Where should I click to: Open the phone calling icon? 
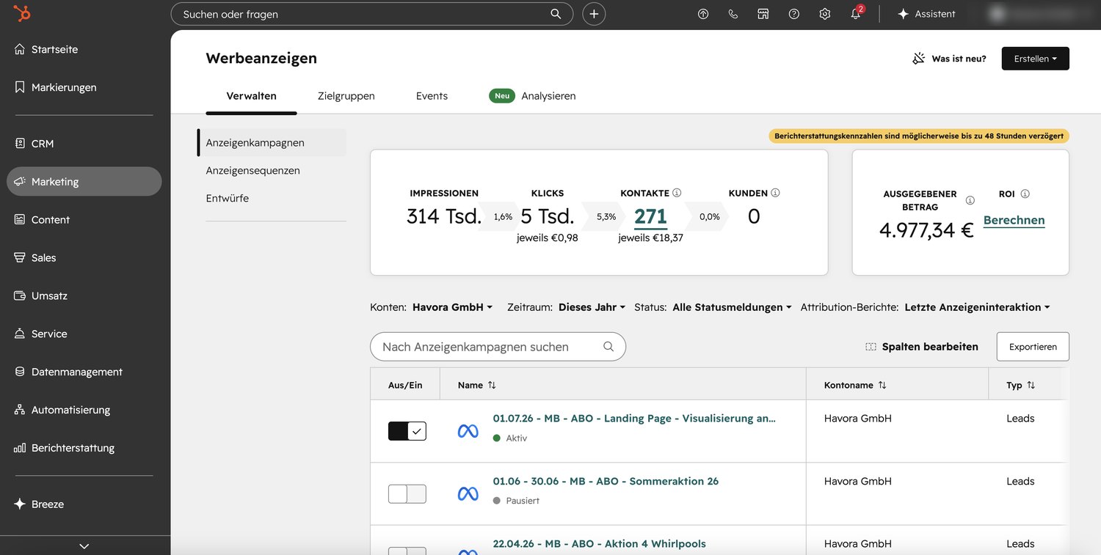tap(733, 14)
